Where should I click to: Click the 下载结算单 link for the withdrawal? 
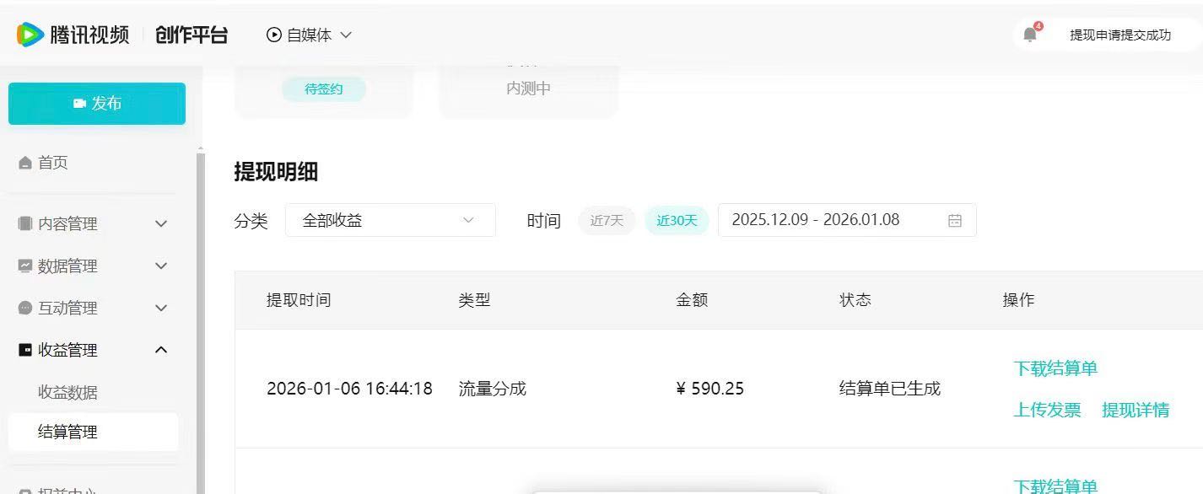tap(1056, 368)
